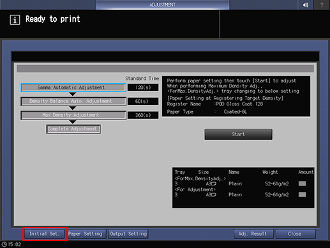The width and height of the screenshot is (330, 248).
Task: Tap the speaker volume icon
Action: [305, 4]
